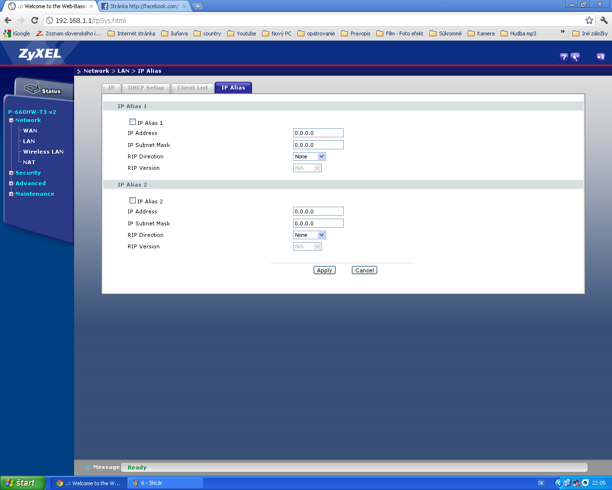
Task: Launch the setup wizard wand icon
Action: pyautogui.click(x=575, y=57)
